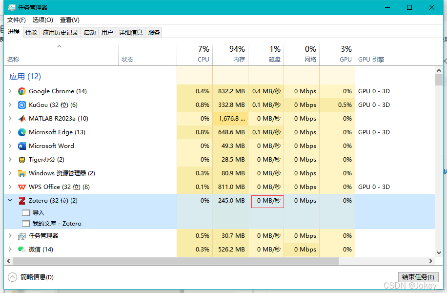Image resolution: width=447 pixels, height=293 pixels.
Task: Sort by the 状态 column header
Action: 148,55
